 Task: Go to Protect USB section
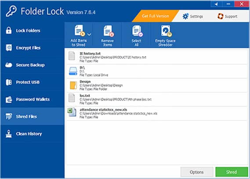(x=32, y=82)
